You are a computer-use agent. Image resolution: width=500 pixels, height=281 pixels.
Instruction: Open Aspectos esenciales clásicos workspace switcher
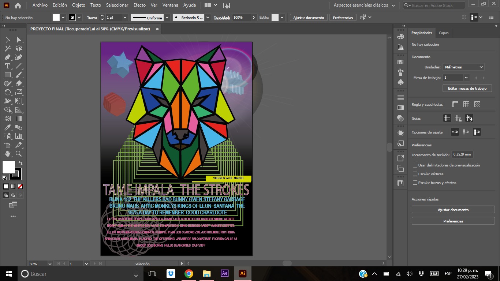click(x=364, y=5)
